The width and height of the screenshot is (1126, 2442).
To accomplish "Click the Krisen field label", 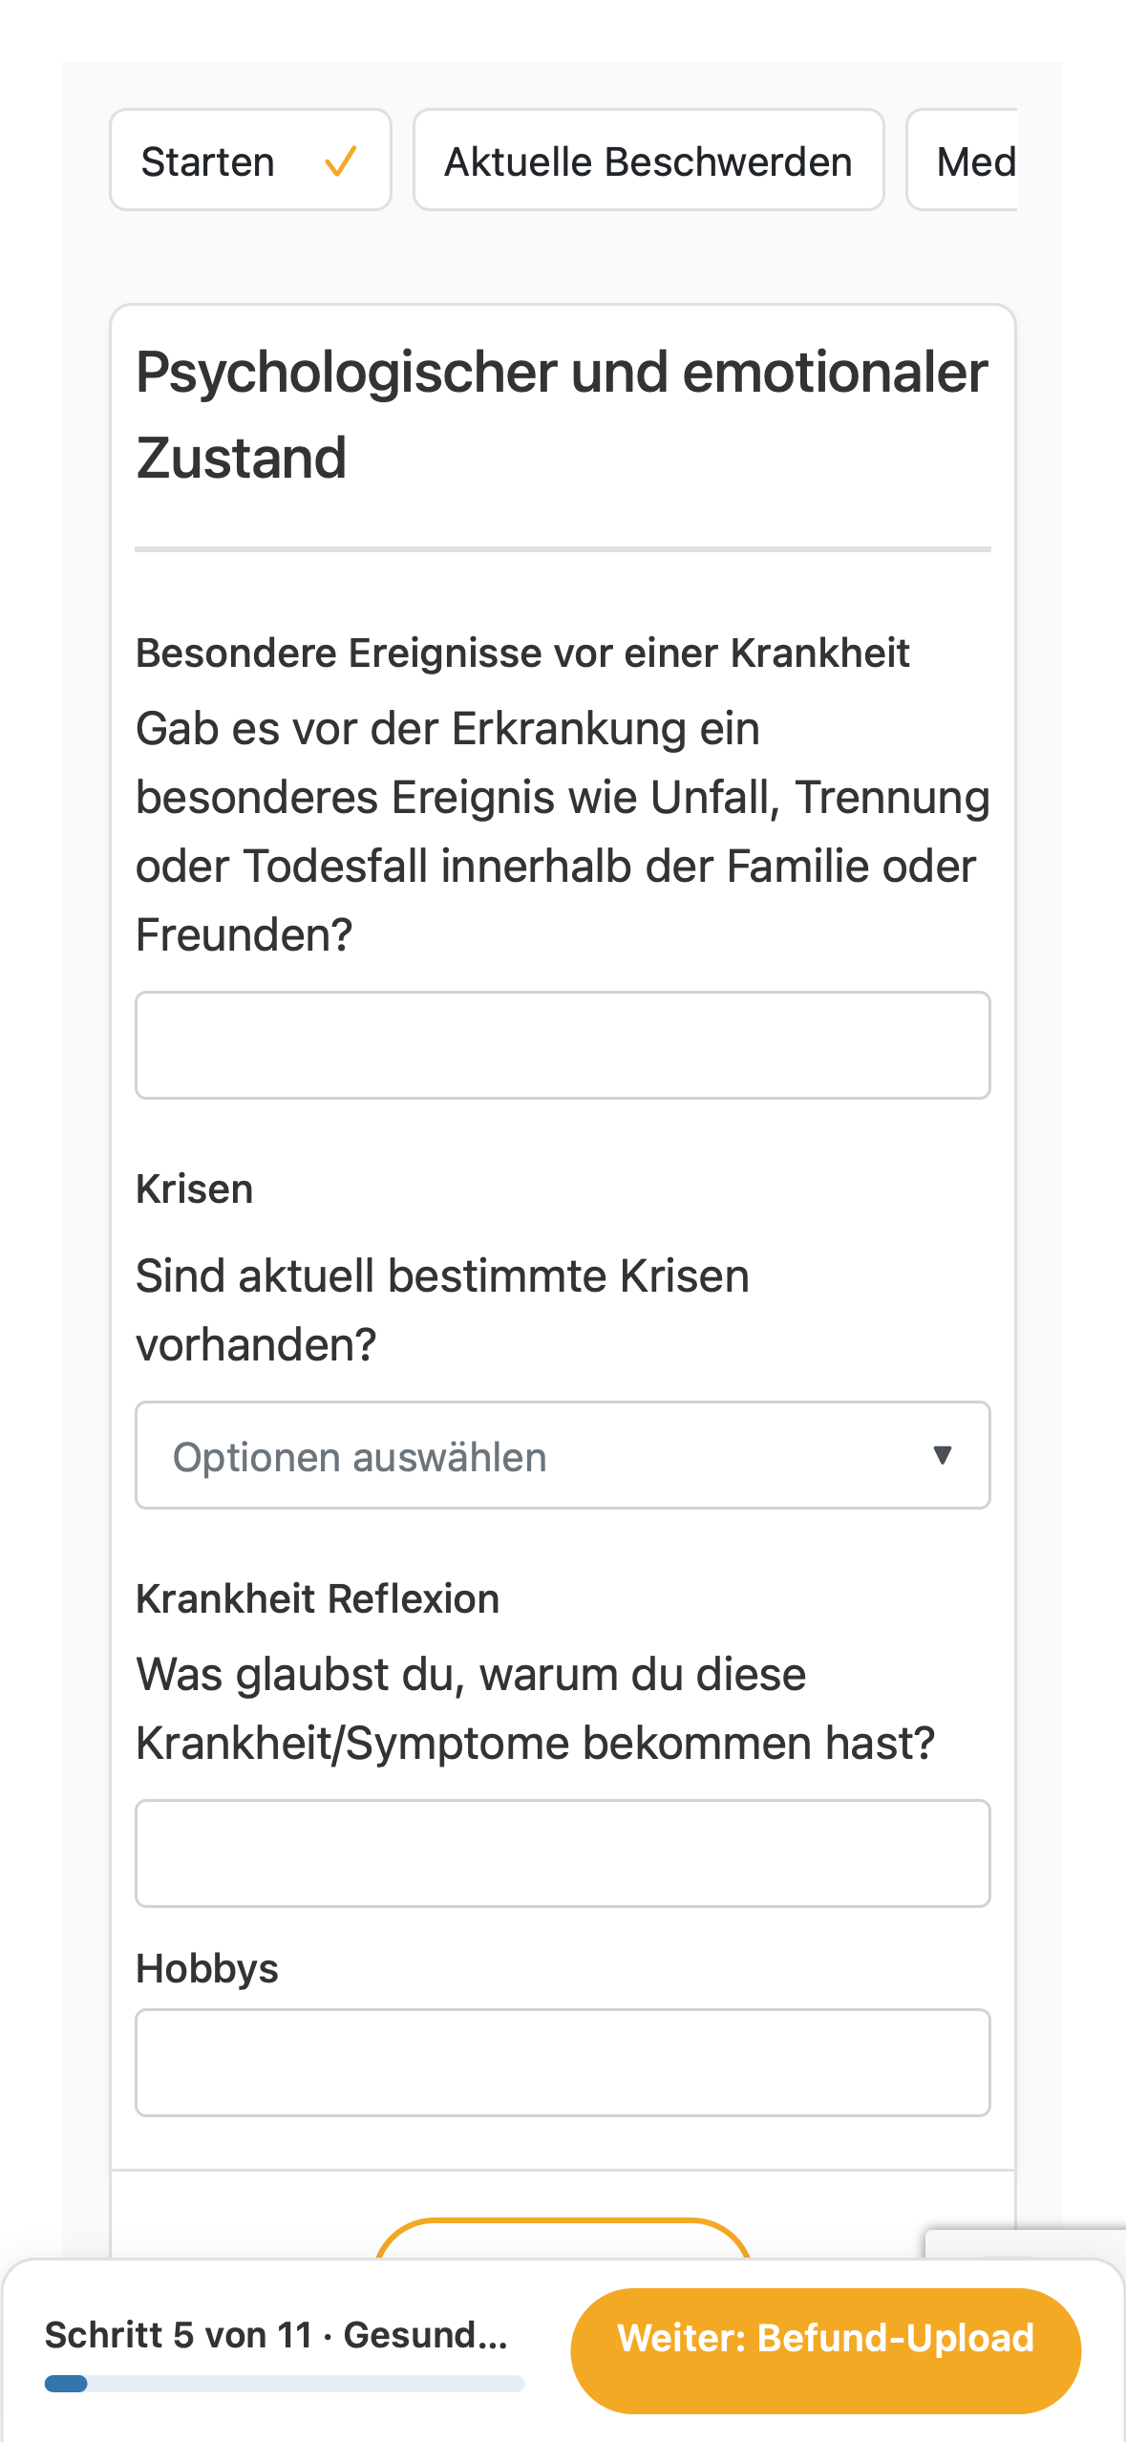I will pyautogui.click(x=195, y=1189).
